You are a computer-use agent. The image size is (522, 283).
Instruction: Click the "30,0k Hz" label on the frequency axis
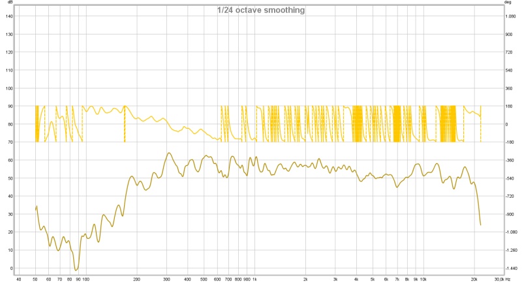[x=502, y=279]
